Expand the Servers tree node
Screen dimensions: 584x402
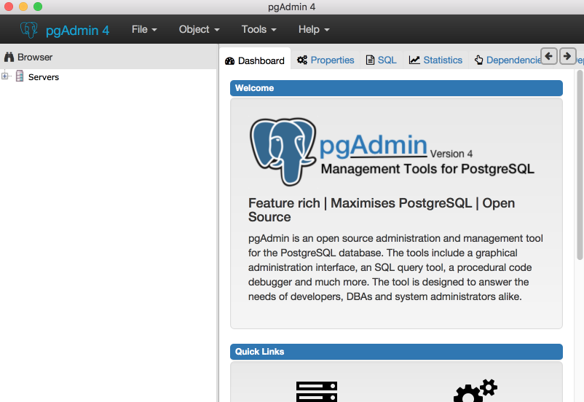point(4,76)
